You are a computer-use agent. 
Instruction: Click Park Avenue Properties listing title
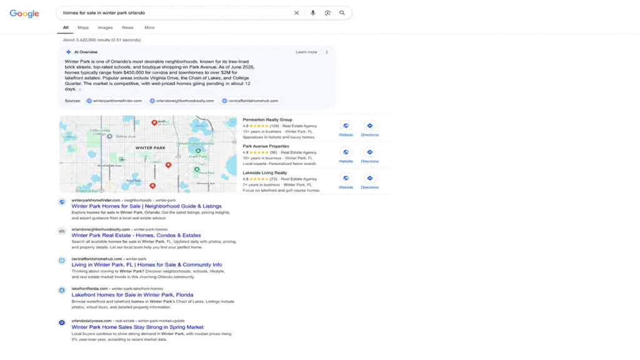coord(266,146)
